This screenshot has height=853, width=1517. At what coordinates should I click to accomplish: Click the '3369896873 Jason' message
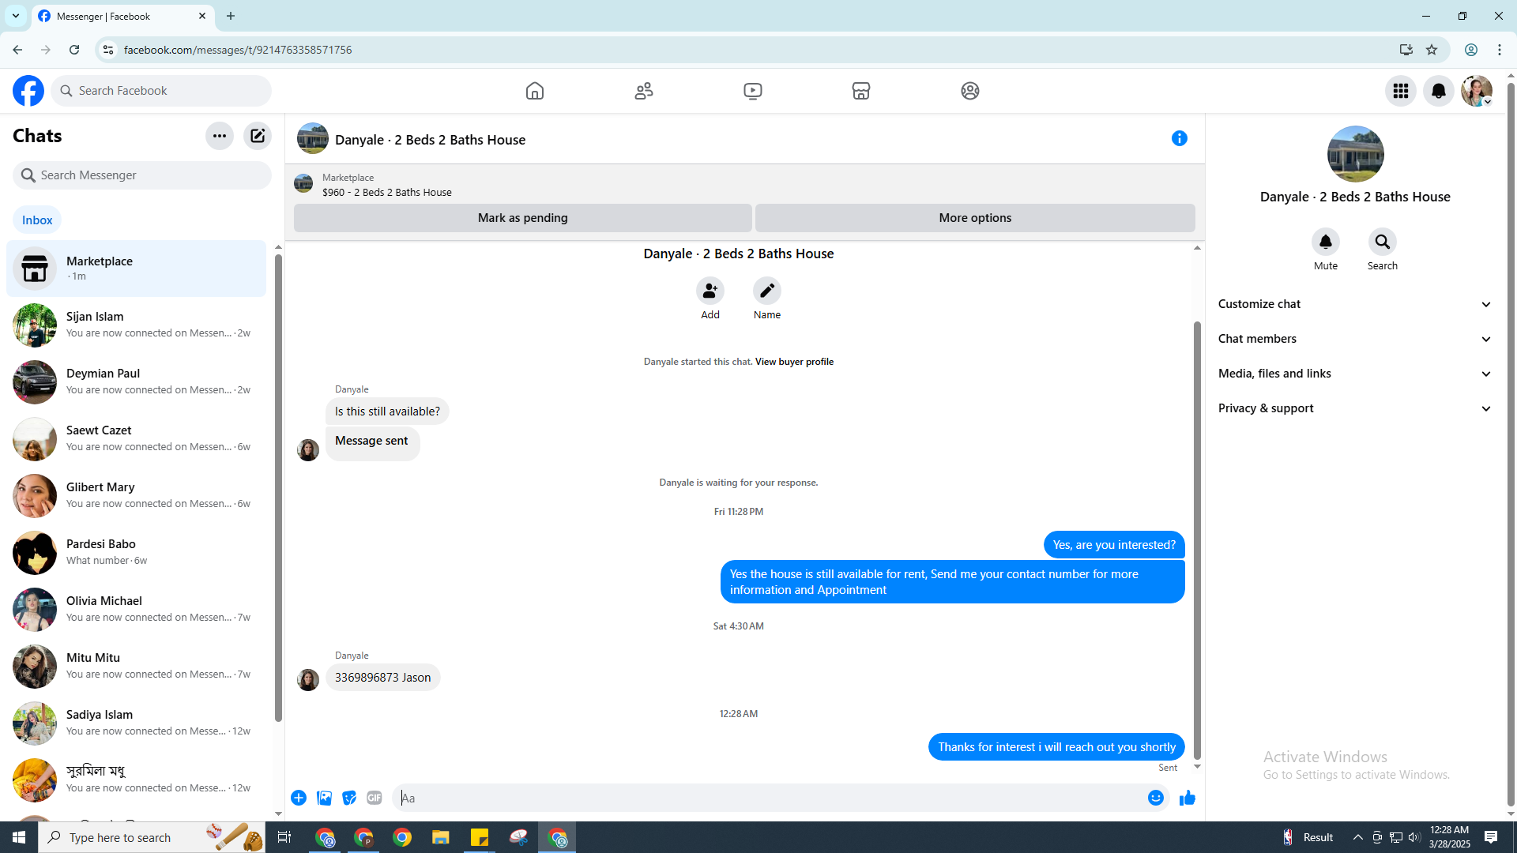tap(383, 678)
